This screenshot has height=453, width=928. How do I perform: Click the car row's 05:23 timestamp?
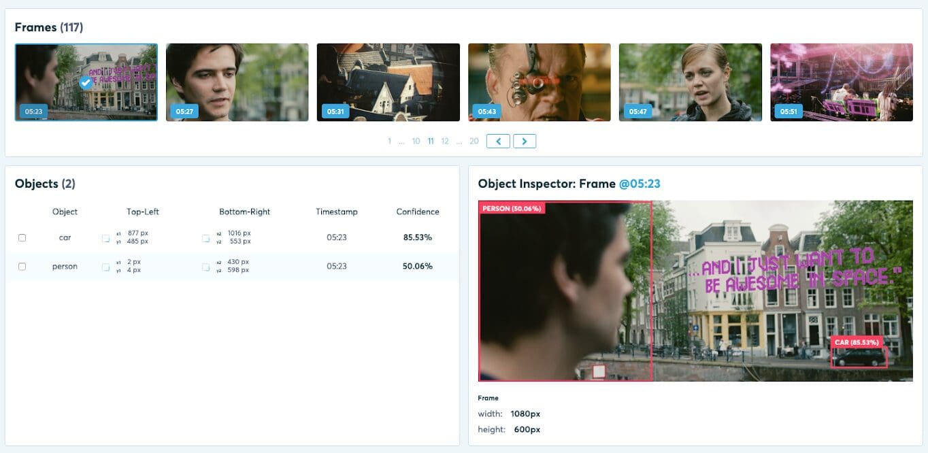(x=337, y=238)
